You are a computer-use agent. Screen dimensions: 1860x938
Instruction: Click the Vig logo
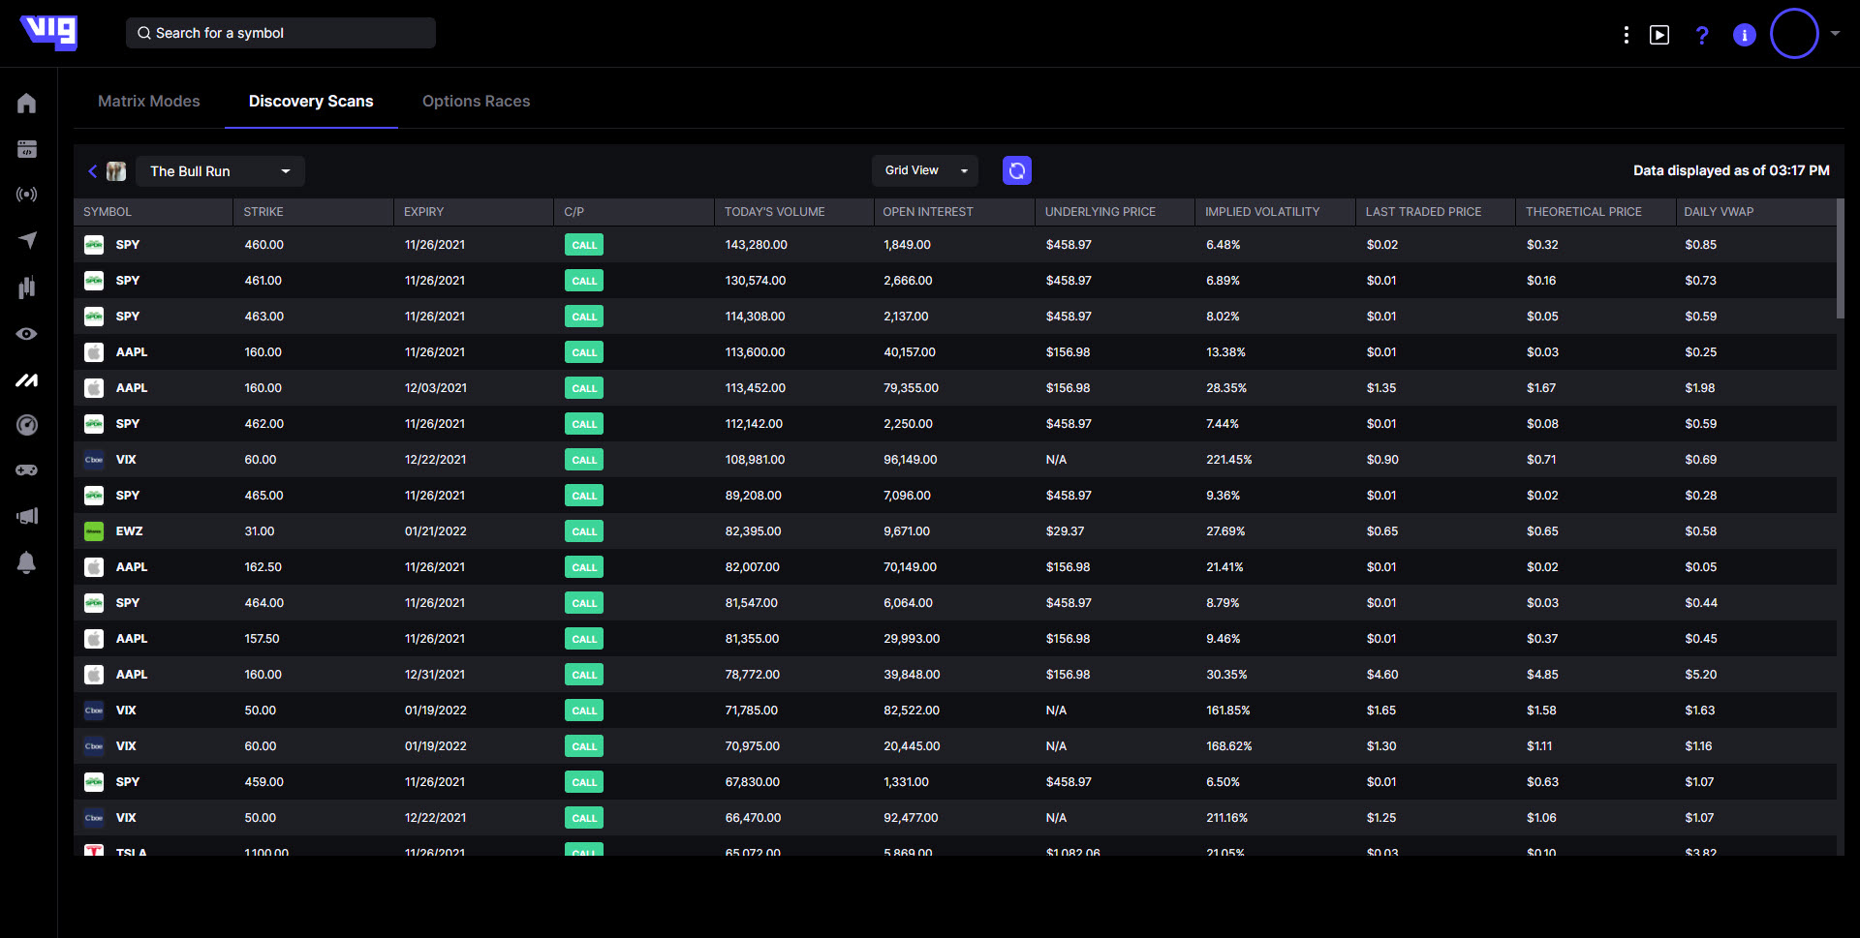tap(48, 32)
